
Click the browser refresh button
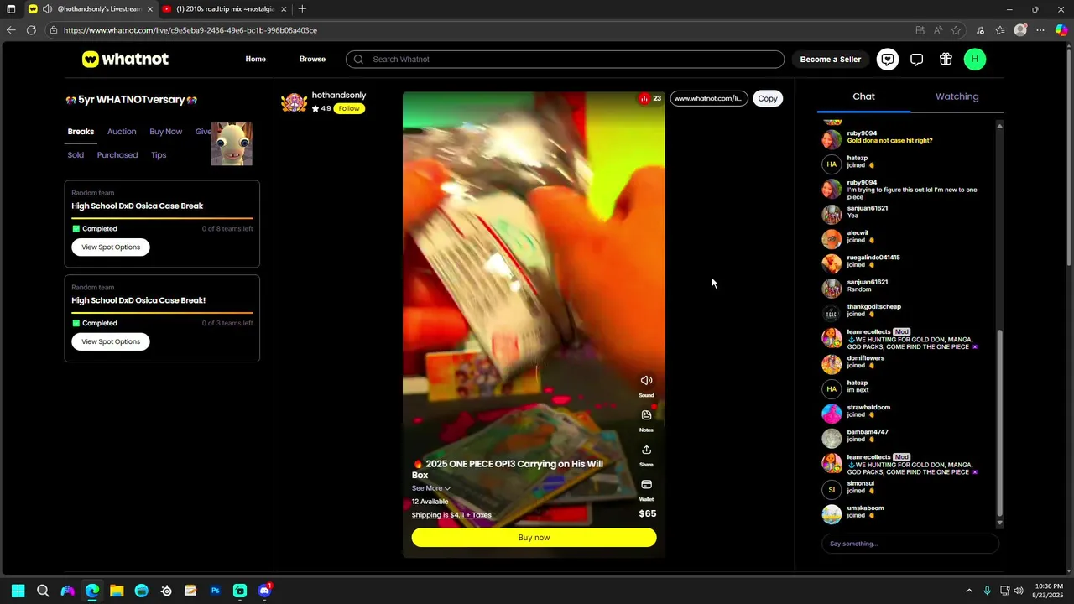coord(31,30)
